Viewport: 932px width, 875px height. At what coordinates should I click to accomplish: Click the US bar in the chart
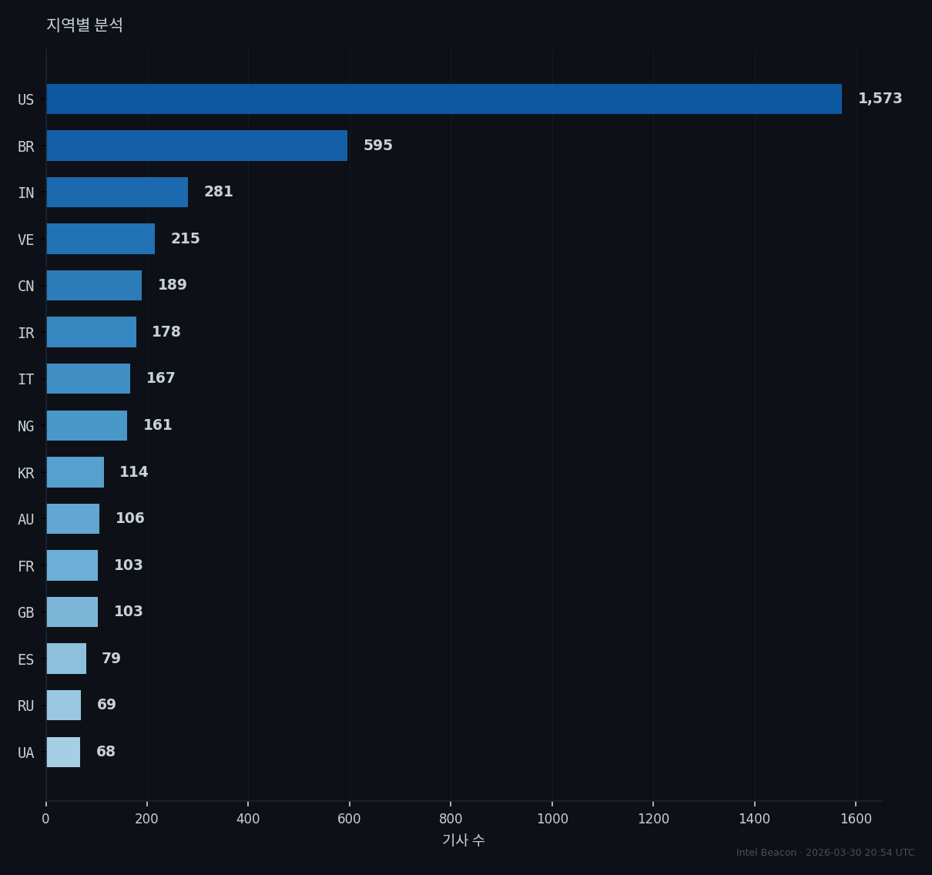point(444,99)
